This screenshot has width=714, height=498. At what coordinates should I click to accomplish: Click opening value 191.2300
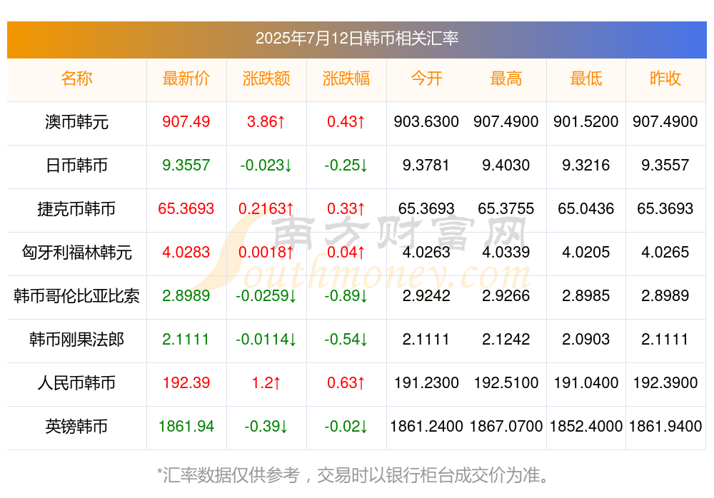426,382
